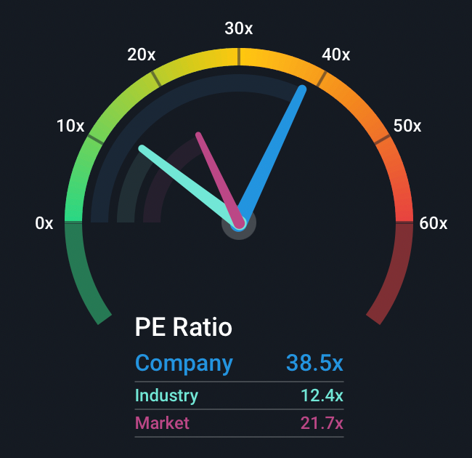Select the Company legend label
The height and width of the screenshot is (458, 472).
(x=184, y=363)
